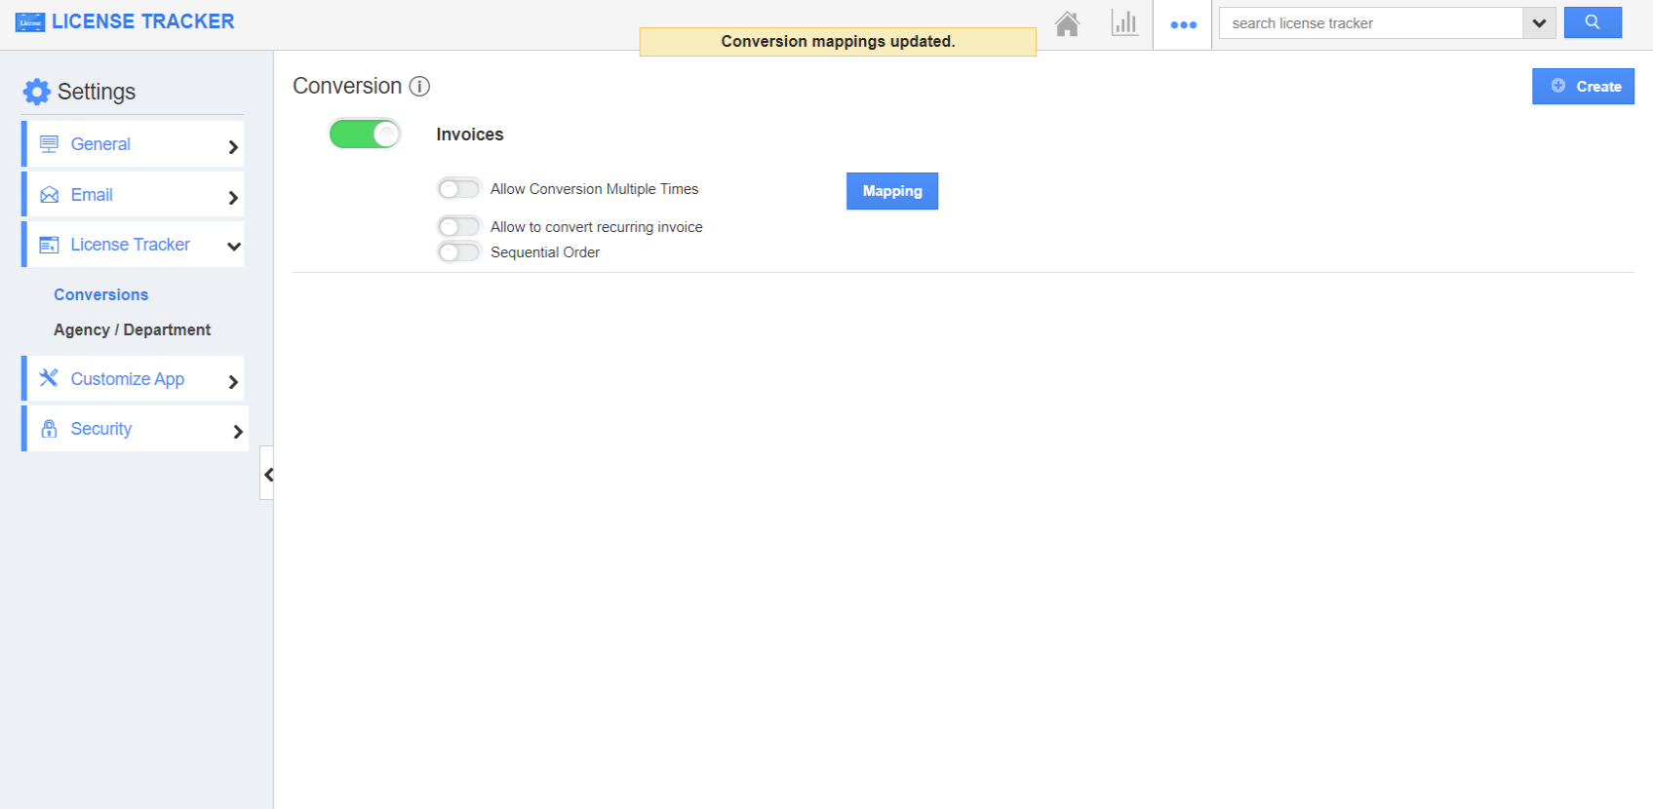Viewport: 1653px width, 809px height.
Task: Open the reports bar chart icon
Action: tap(1124, 24)
